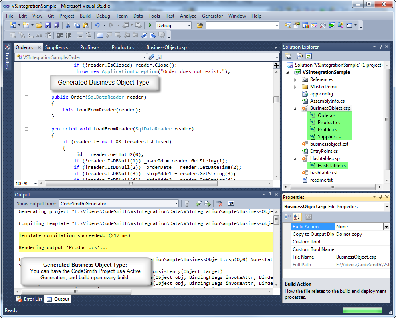Select HashTable.cs in Solution Explorer
396x318 pixels.
click(332, 166)
